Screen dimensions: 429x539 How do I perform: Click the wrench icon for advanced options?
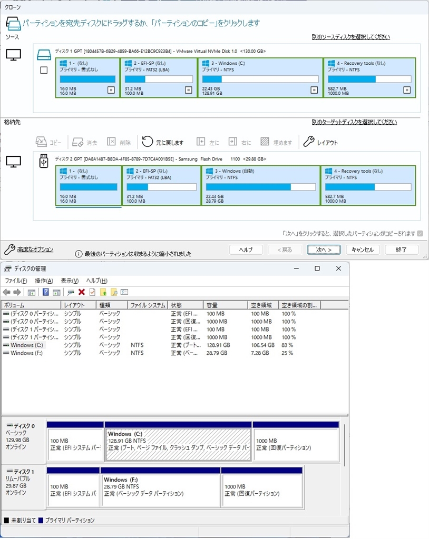pyautogui.click(x=9, y=249)
